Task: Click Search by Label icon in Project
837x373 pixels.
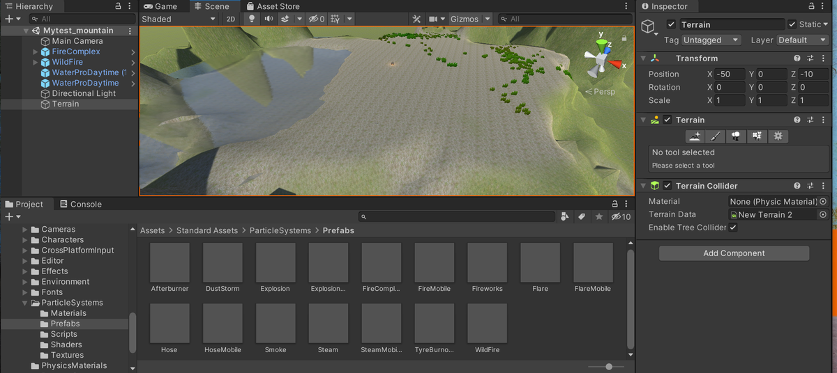Action: coord(582,216)
